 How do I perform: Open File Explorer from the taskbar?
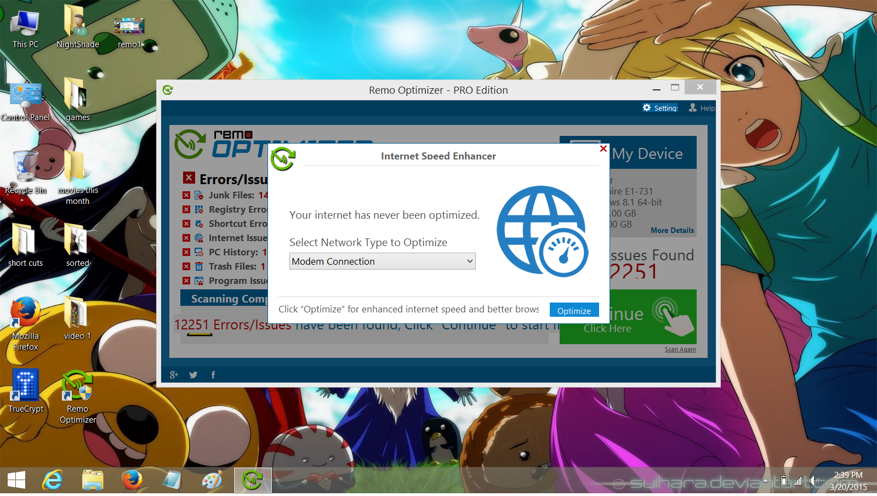point(93,481)
